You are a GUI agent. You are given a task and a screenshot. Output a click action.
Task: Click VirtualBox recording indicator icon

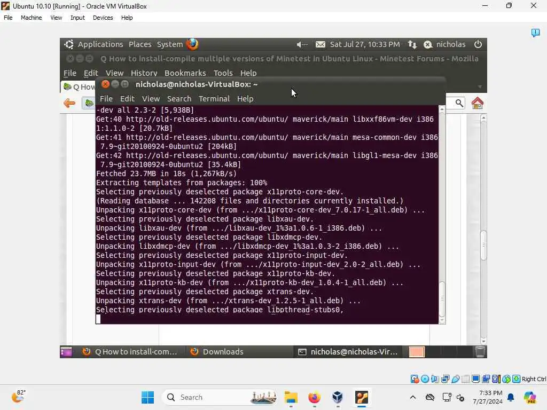486,379
